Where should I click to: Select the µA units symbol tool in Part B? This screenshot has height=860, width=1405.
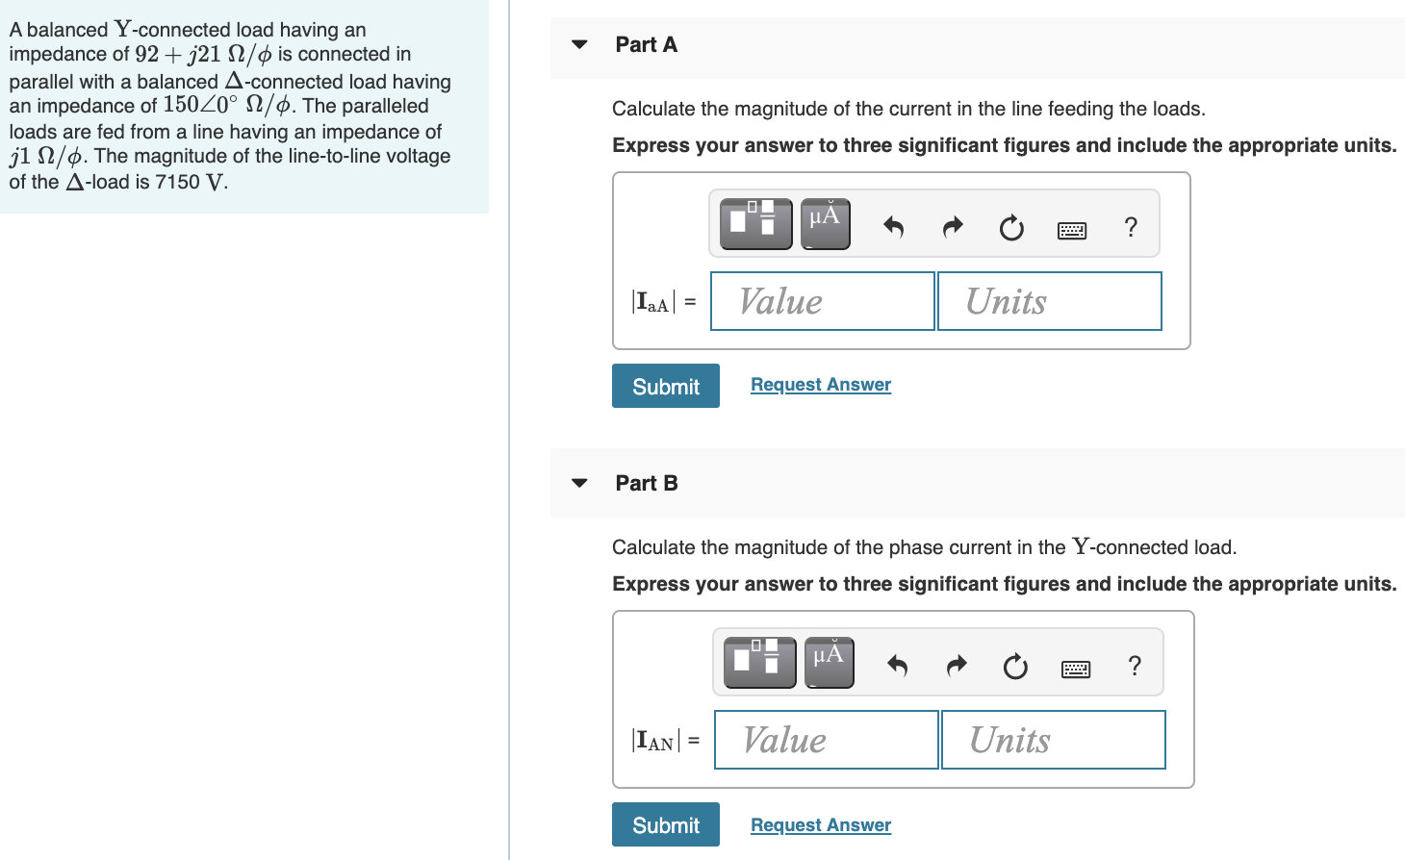[x=829, y=662]
